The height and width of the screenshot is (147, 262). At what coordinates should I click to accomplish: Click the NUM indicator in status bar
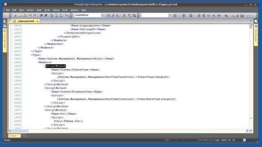click(x=206, y=140)
